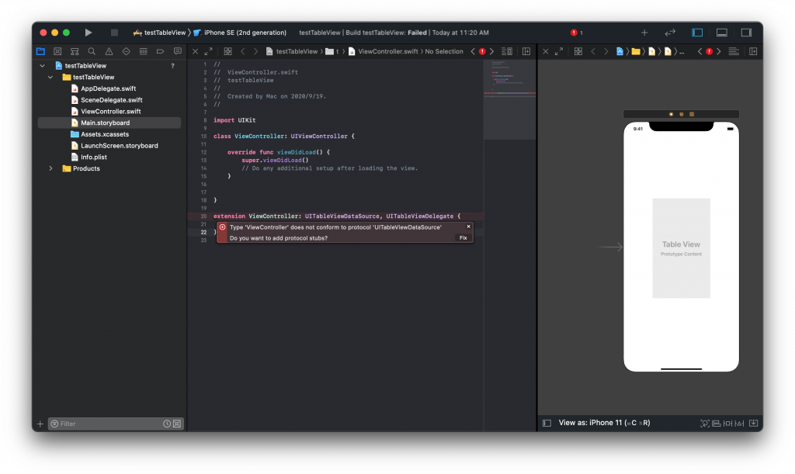The height and width of the screenshot is (474, 795).
Task: Select the Project navigator folder tab
Action: pos(40,51)
